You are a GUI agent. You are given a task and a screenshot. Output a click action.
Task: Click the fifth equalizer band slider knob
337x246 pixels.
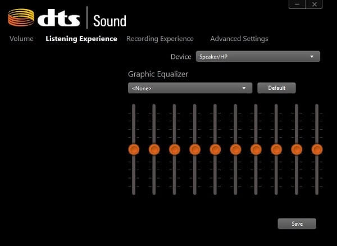tap(215, 149)
